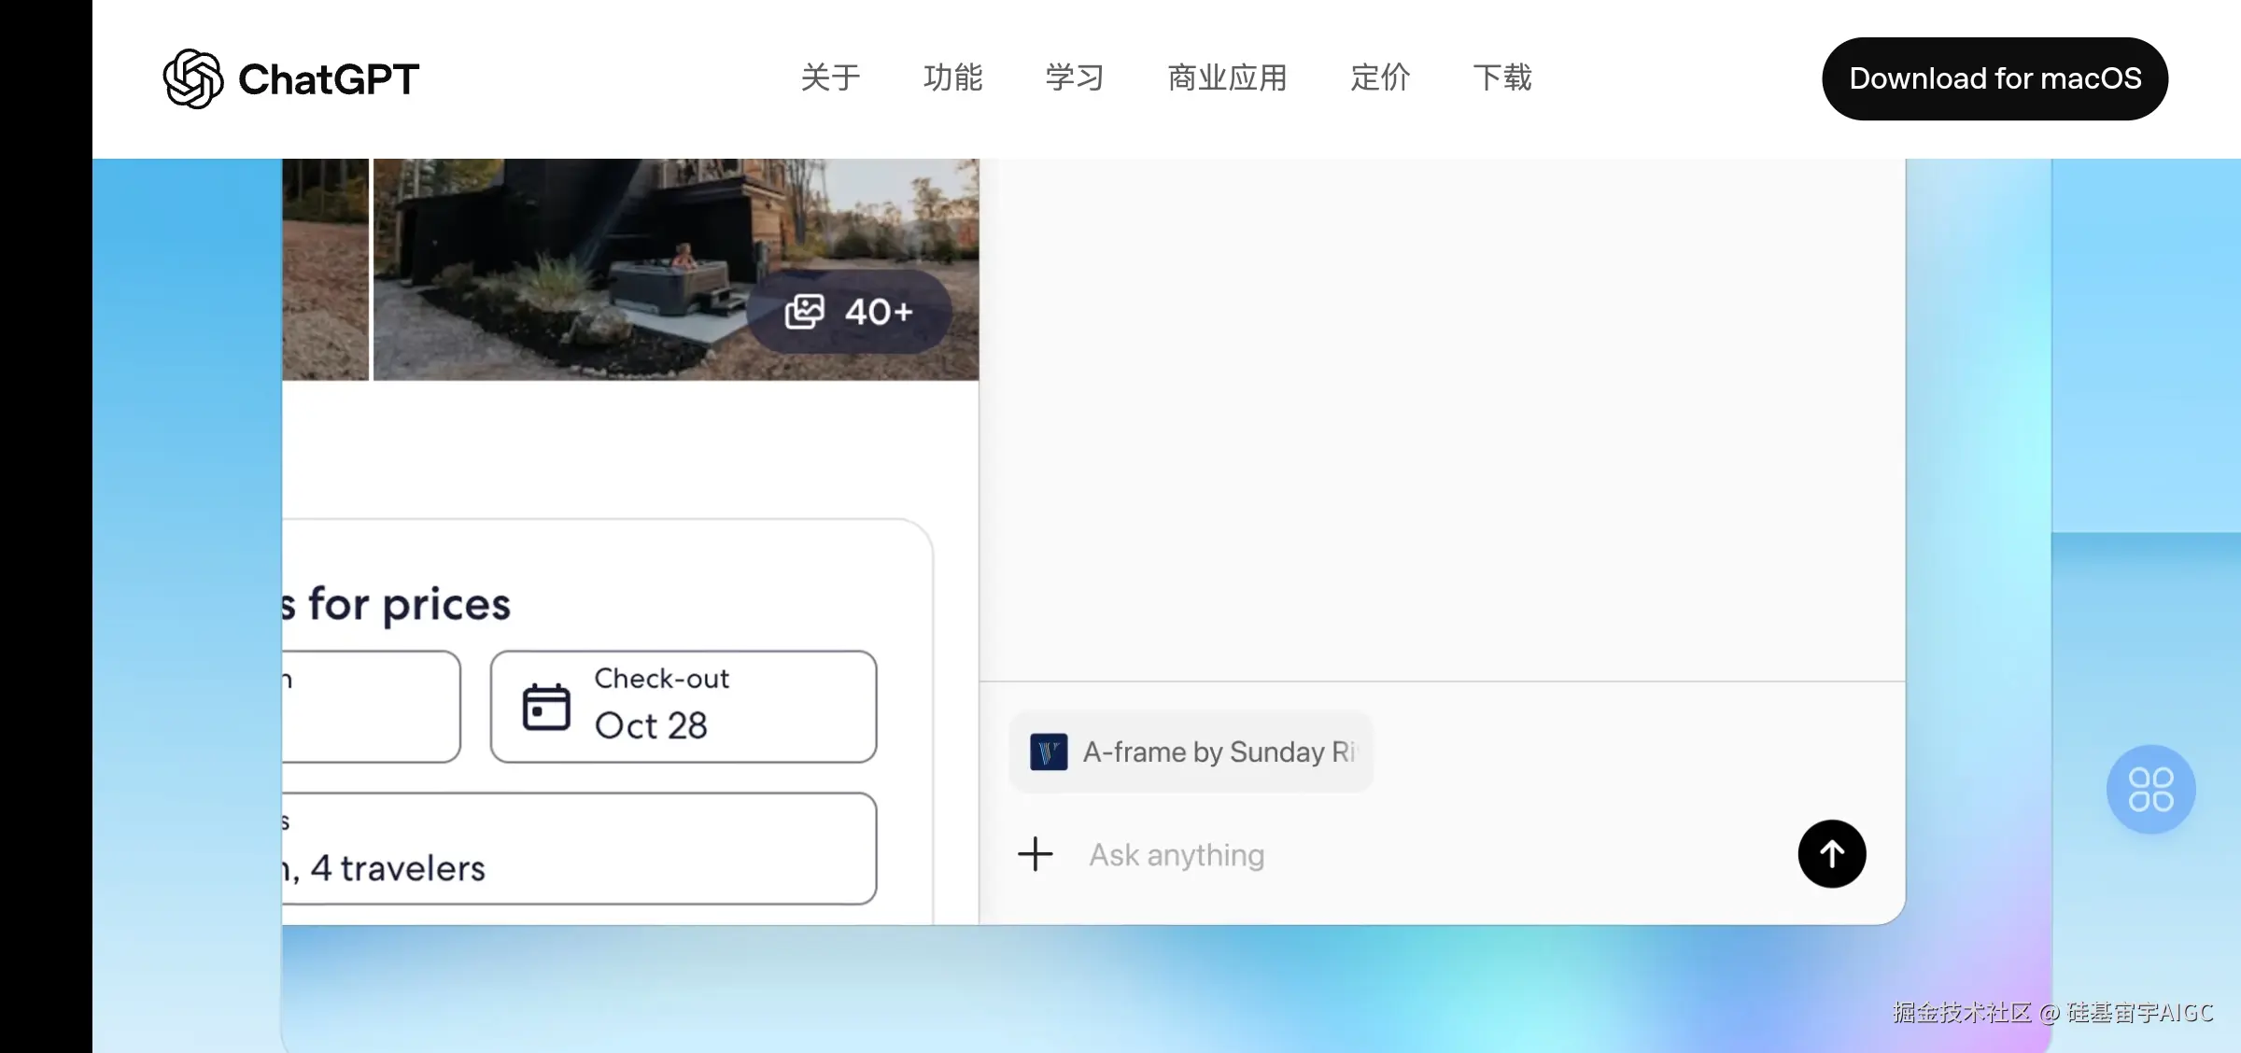This screenshot has height=1053, width=2241.
Task: Select the 功能 navigation item
Action: pos(953,78)
